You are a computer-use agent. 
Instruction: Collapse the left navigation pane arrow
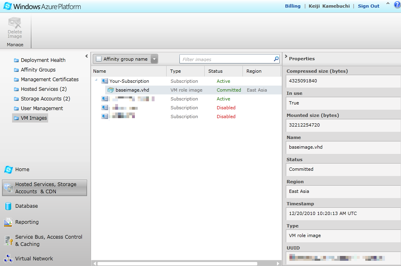click(87, 56)
